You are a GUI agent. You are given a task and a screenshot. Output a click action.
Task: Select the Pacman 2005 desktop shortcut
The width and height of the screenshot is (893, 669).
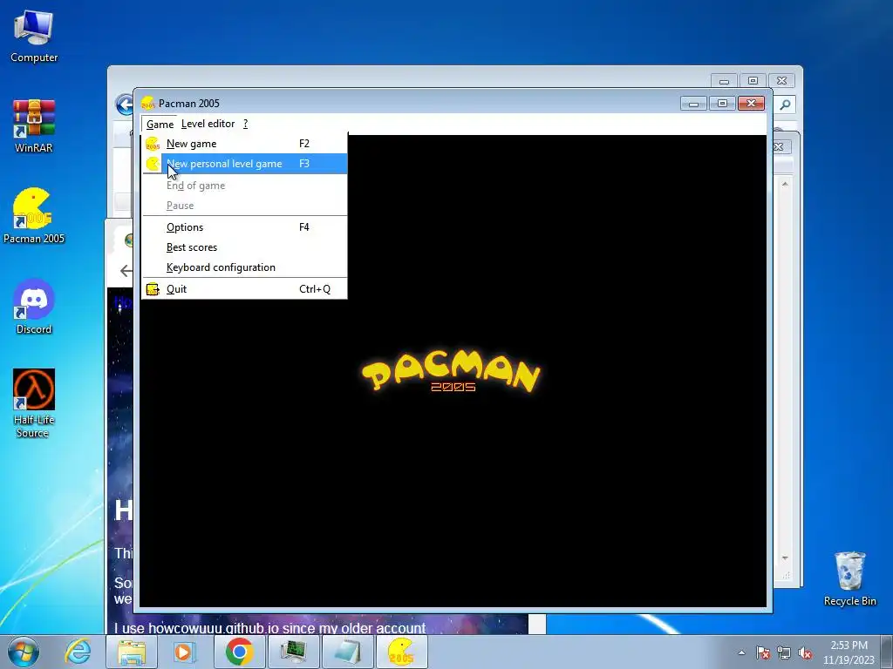coord(34,216)
